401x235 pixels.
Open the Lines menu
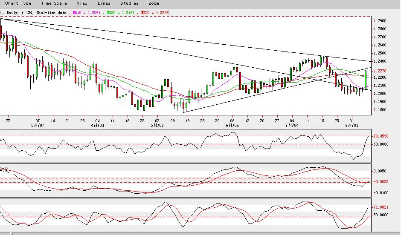104,3
